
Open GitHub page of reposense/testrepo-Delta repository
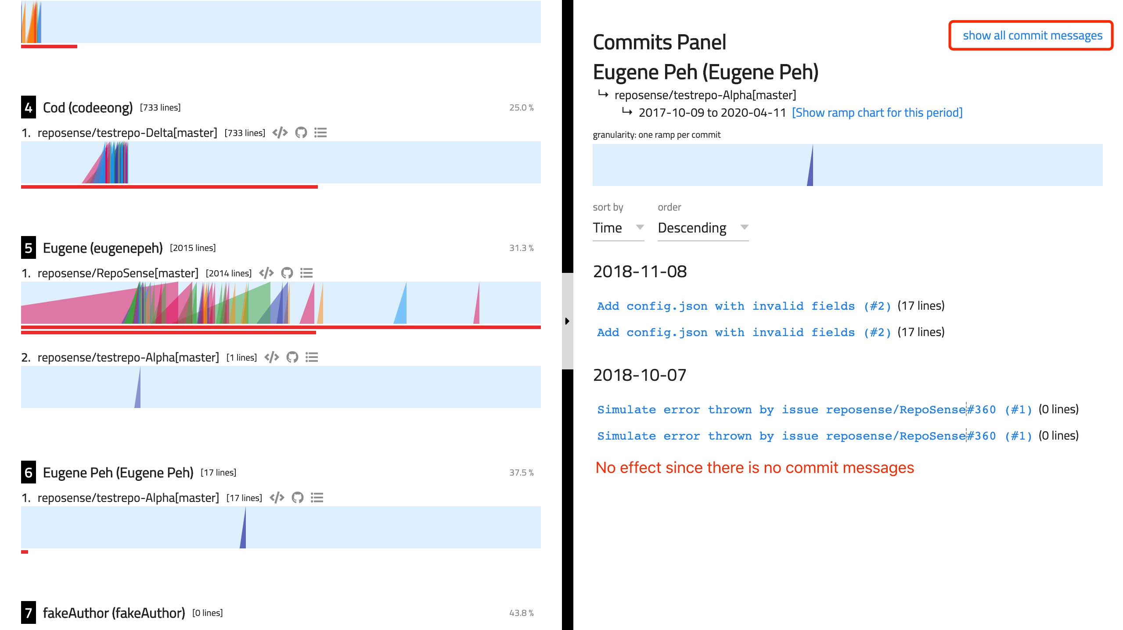pyautogui.click(x=301, y=132)
